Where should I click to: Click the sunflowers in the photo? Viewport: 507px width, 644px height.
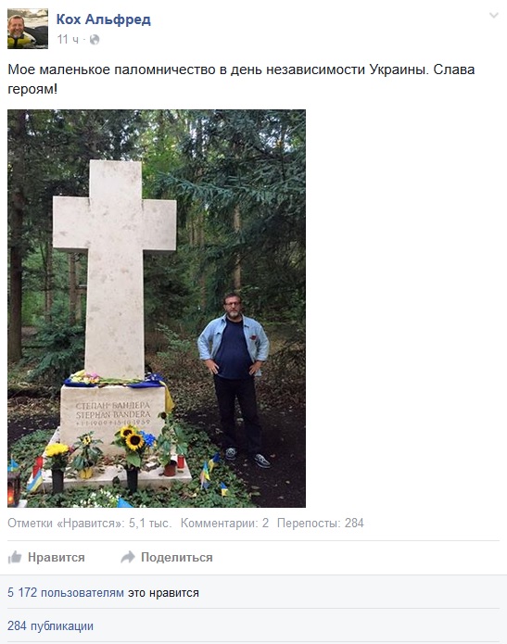(131, 437)
